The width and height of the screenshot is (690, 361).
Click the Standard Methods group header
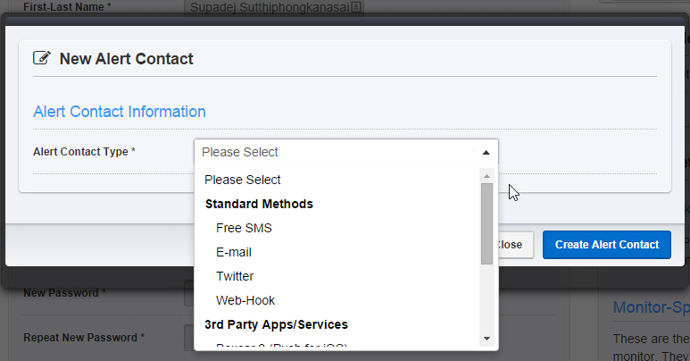tap(259, 204)
